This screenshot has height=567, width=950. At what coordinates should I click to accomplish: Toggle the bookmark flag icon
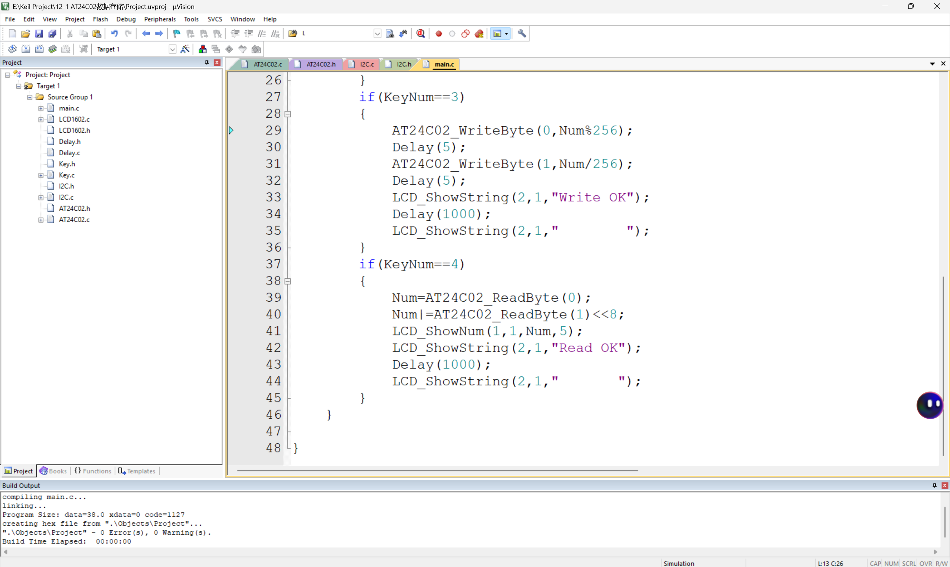(176, 33)
